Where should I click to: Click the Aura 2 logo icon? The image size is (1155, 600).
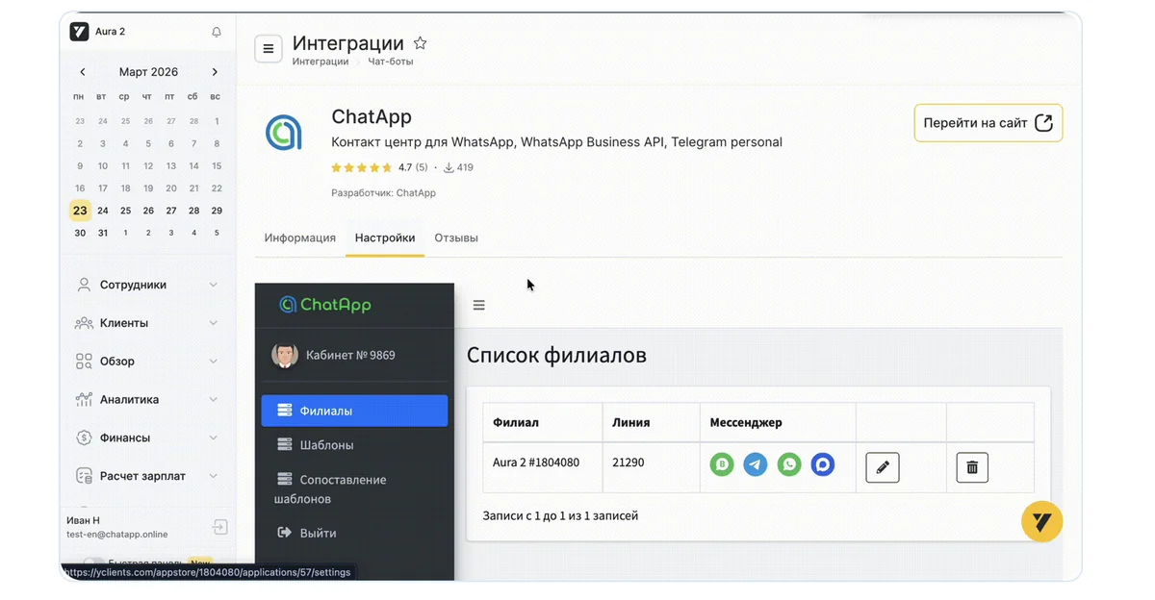click(x=79, y=32)
